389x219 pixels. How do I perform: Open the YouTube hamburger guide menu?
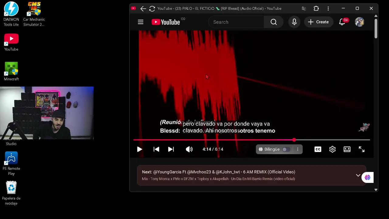point(140,22)
